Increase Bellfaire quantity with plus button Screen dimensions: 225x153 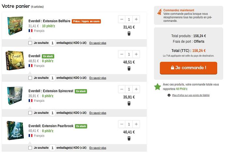[x=136, y=19]
